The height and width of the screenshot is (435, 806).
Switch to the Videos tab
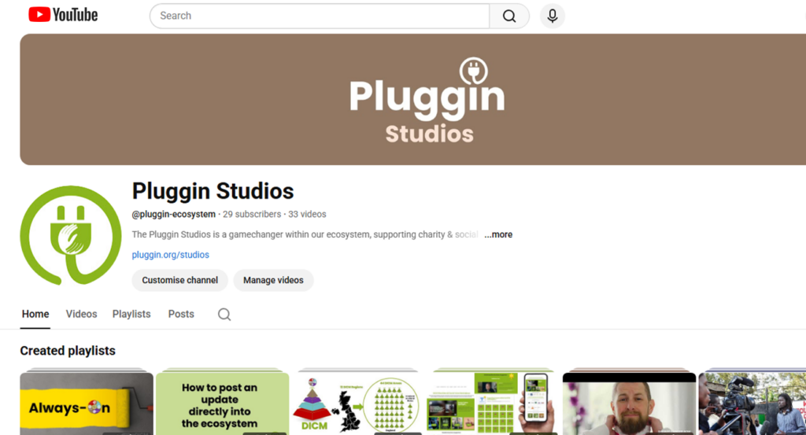coord(81,314)
